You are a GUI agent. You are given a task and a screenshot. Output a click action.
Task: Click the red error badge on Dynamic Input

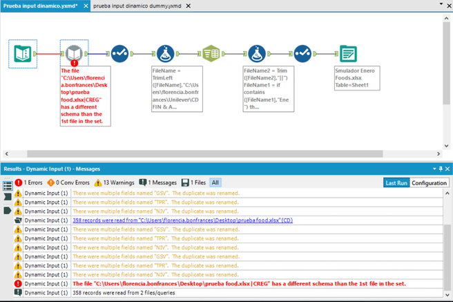pos(75,63)
